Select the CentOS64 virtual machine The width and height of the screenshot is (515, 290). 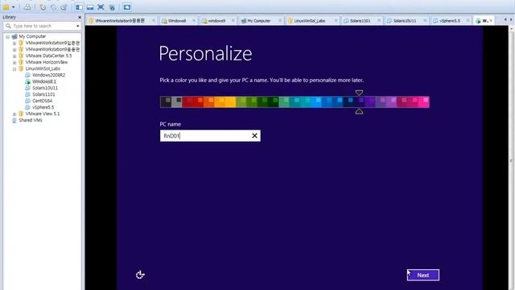click(x=42, y=101)
